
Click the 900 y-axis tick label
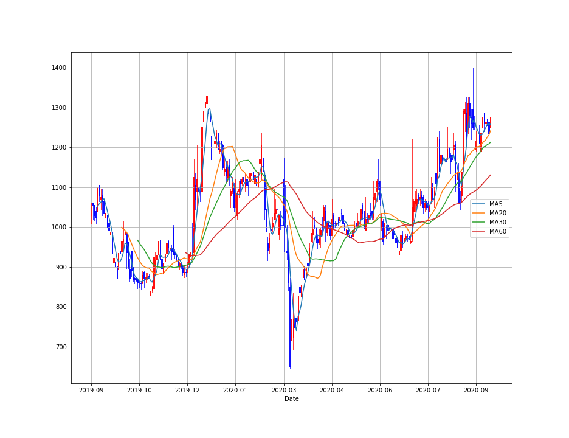tap(61, 267)
